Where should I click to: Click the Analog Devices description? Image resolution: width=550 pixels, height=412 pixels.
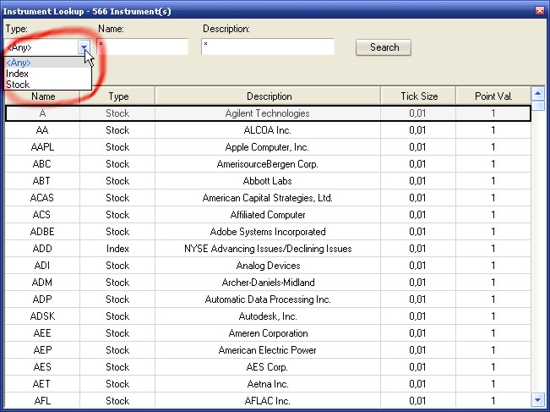tap(269, 266)
